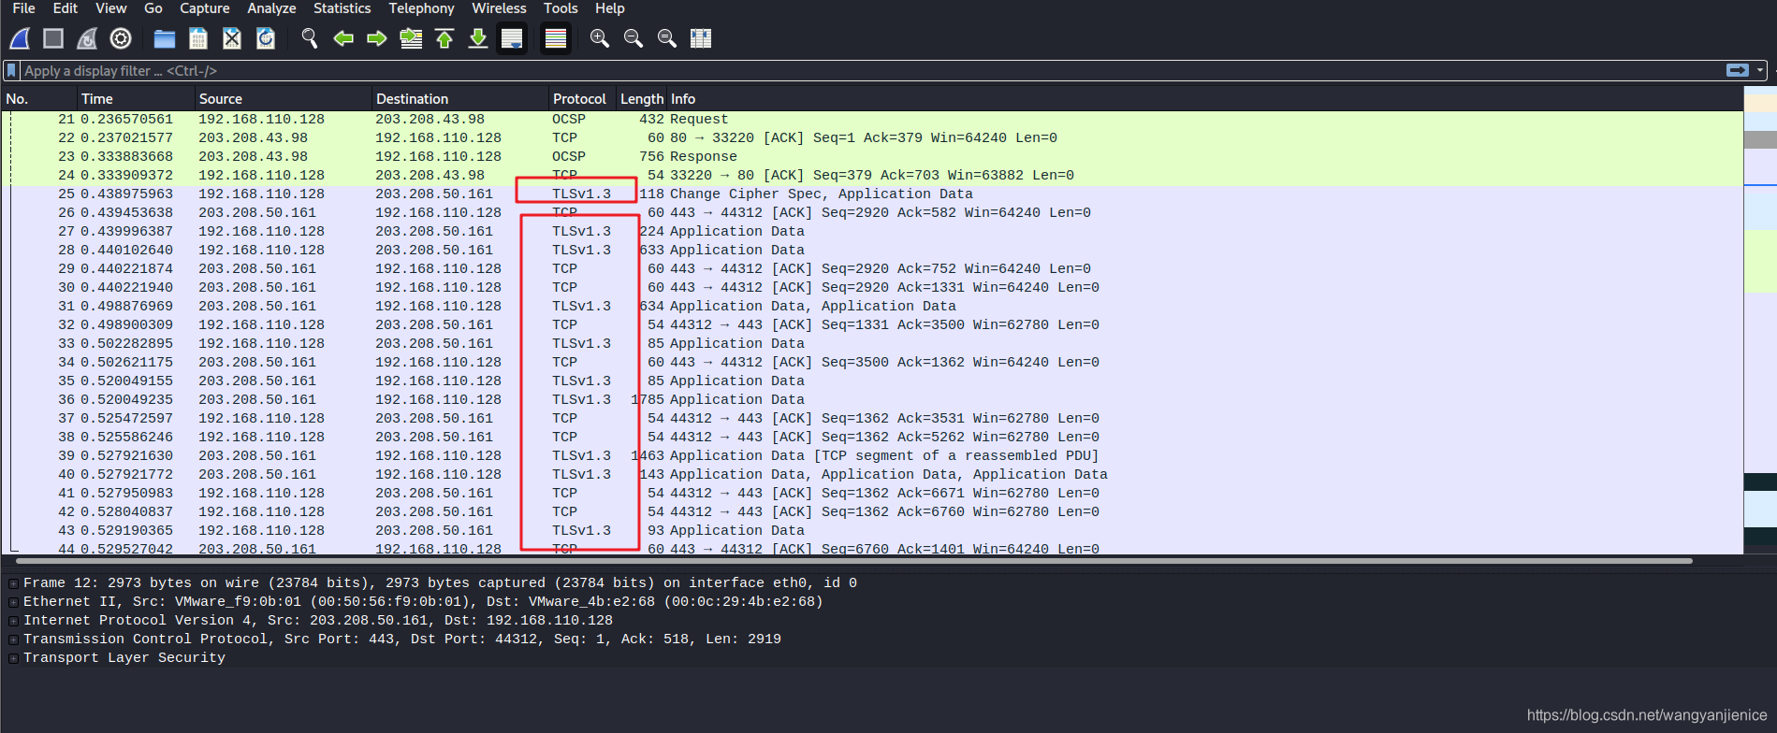The image size is (1777, 733).
Task: Select packet 43 with length 93
Action: tap(872, 531)
